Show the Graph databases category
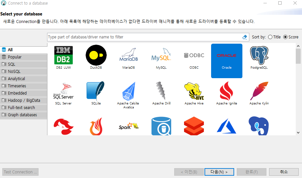This screenshot has width=302, height=178. click(x=23, y=115)
